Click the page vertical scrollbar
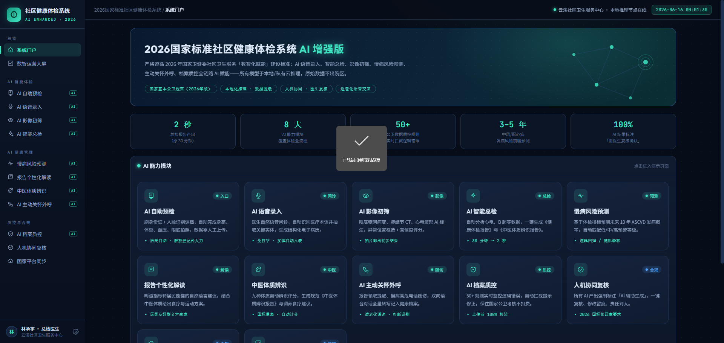Viewport: 724px width, 343px height. [722, 132]
